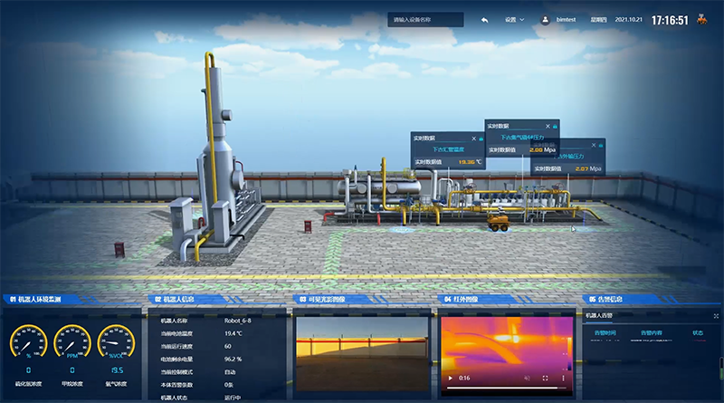
Task: Enter fullscreen on infrared video
Action: pos(545,378)
